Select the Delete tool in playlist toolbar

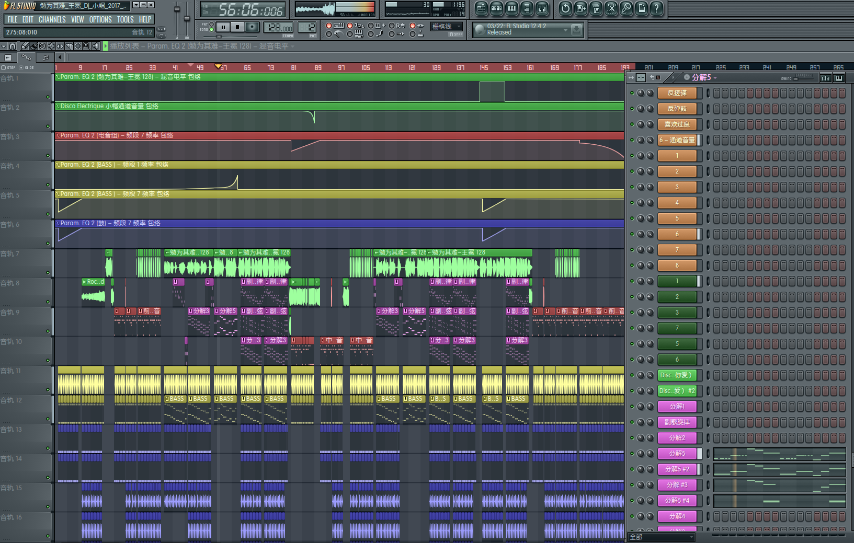(42, 46)
